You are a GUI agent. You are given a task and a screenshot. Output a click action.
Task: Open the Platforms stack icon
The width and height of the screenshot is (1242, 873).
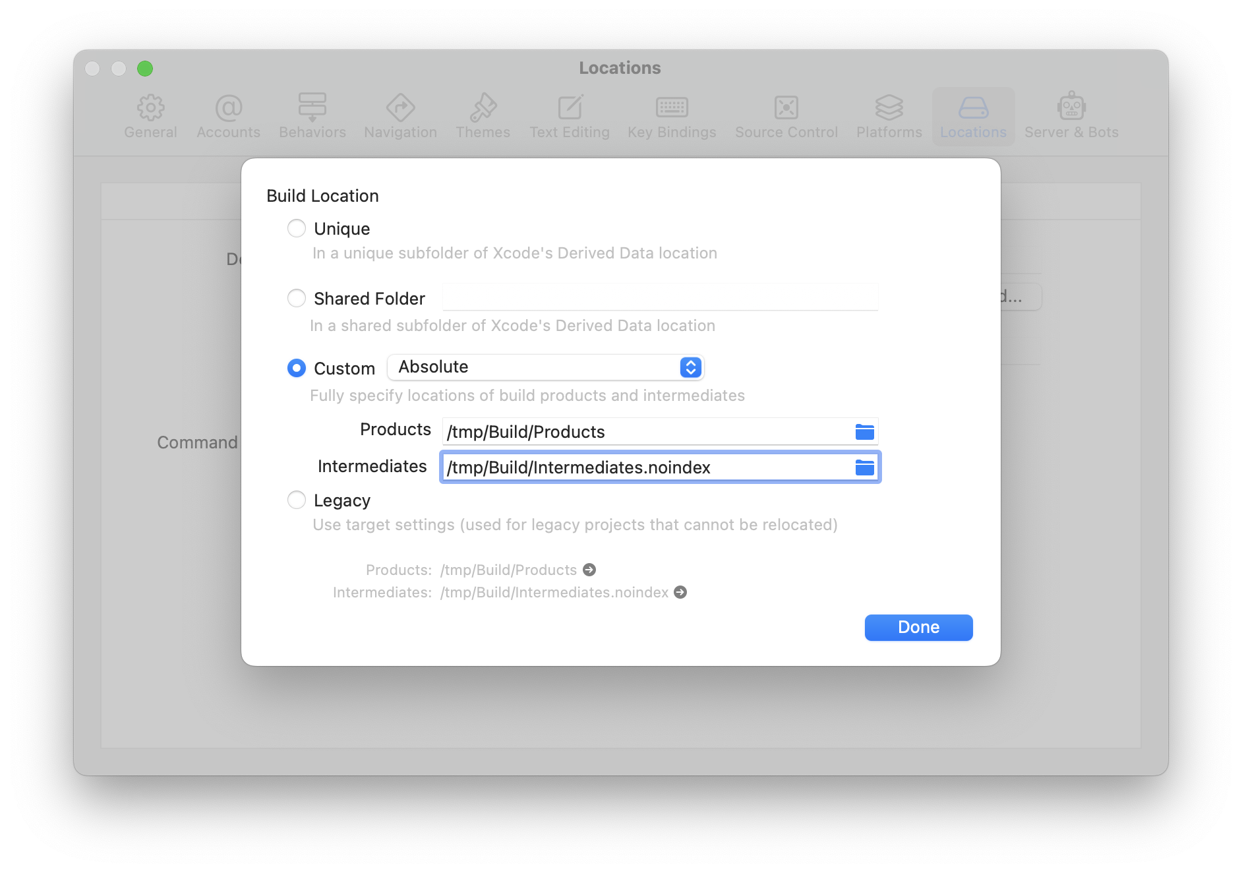[x=889, y=107]
